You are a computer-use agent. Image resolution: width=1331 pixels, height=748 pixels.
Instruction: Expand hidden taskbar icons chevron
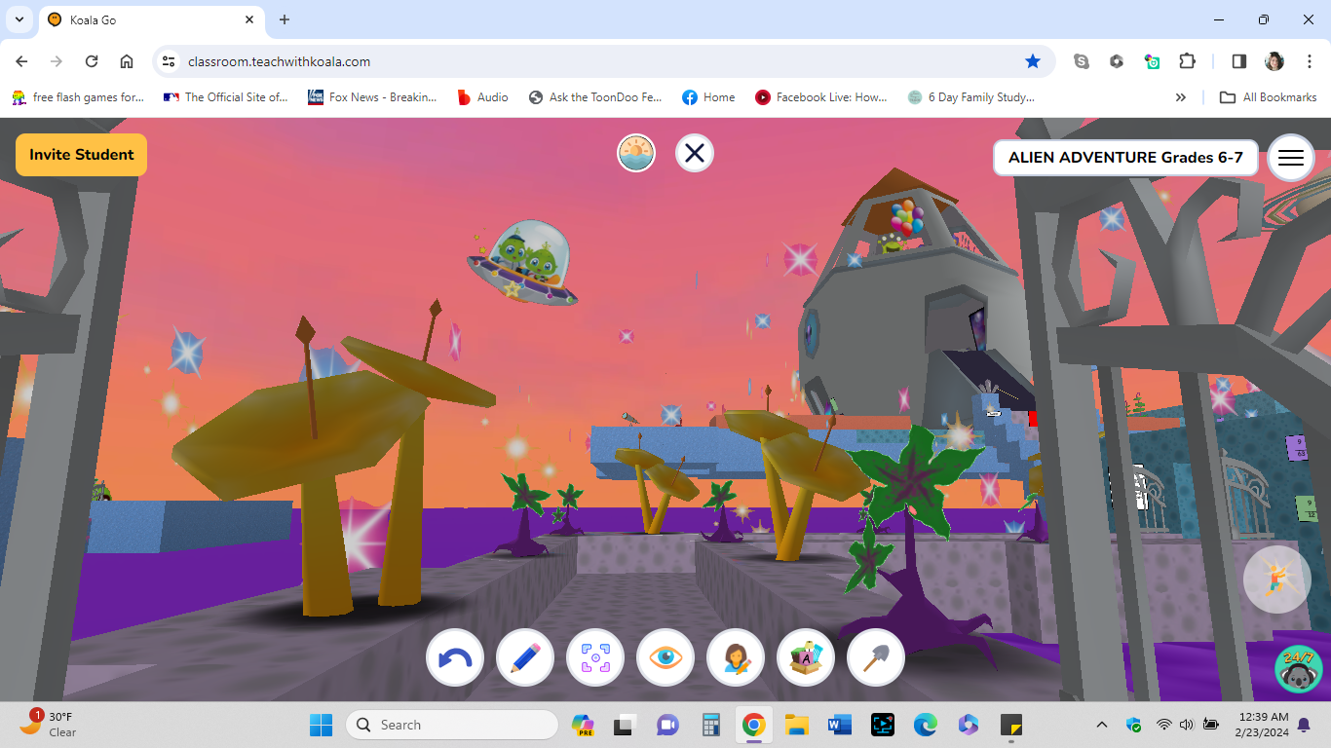[x=1101, y=725]
